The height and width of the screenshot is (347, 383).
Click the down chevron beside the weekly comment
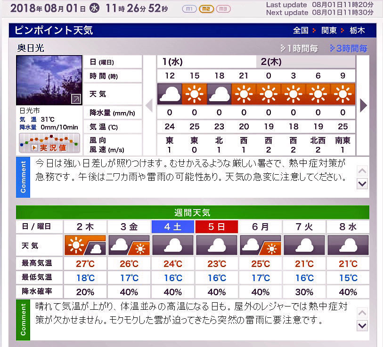pyautogui.click(x=362, y=325)
